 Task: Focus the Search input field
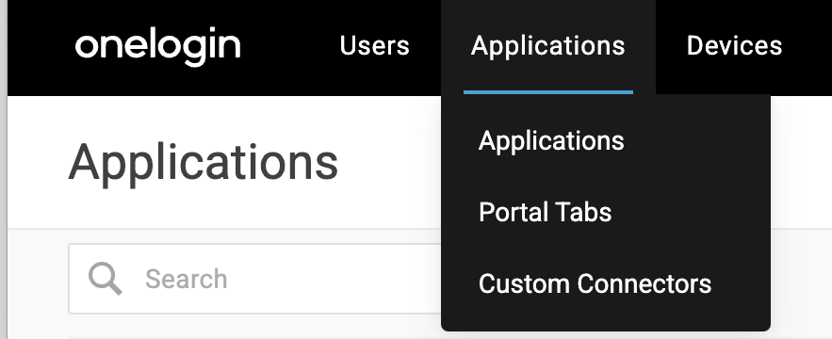pos(254,279)
